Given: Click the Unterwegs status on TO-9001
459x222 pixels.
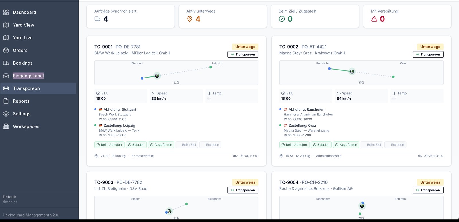Looking at the screenshot, I should 245,47.
